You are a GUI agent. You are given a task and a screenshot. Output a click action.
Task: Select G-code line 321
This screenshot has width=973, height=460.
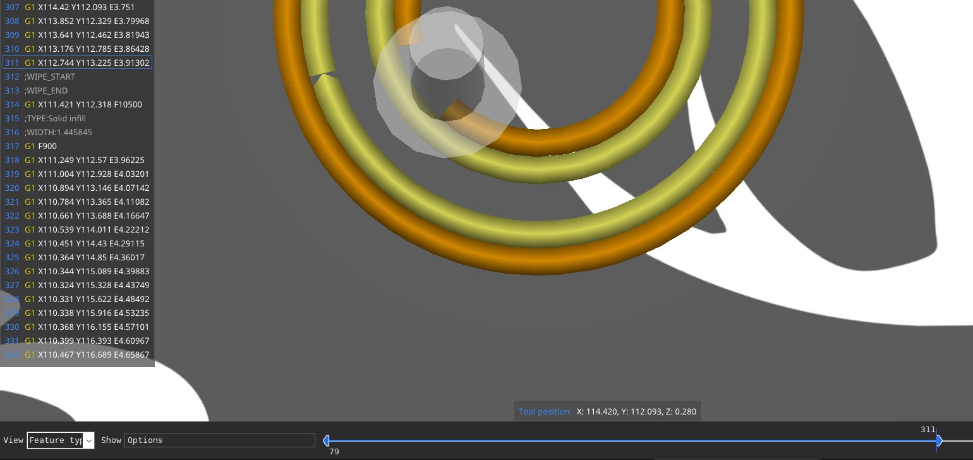click(x=77, y=202)
